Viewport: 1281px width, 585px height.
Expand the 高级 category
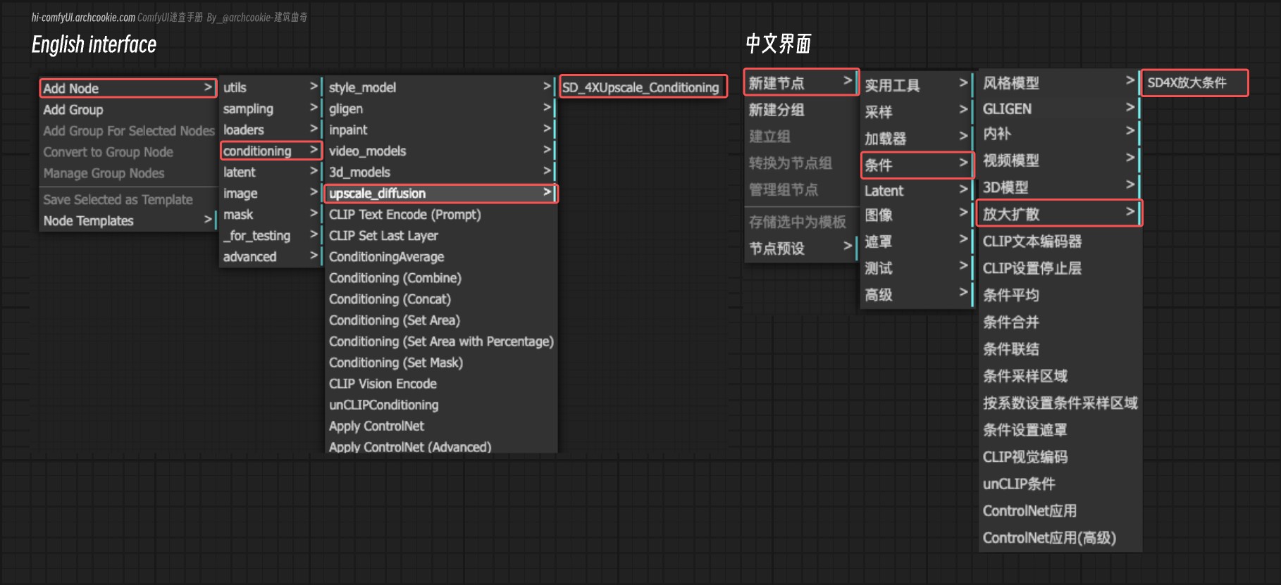[x=917, y=295]
